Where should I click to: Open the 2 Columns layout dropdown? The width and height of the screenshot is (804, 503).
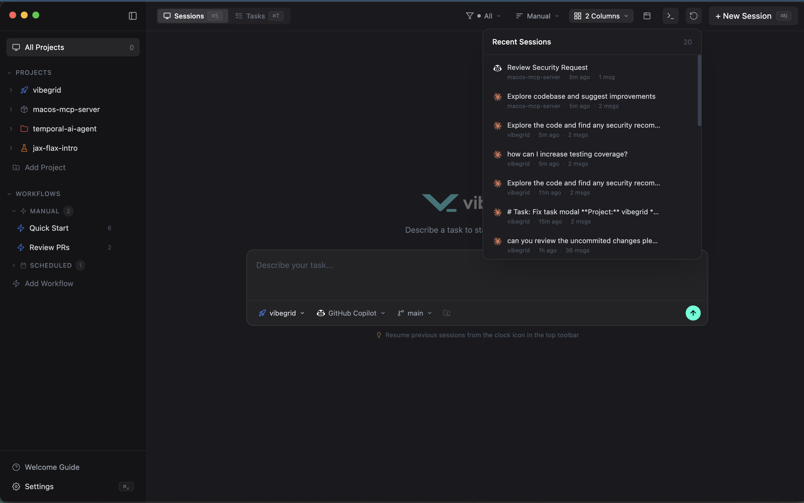(601, 16)
